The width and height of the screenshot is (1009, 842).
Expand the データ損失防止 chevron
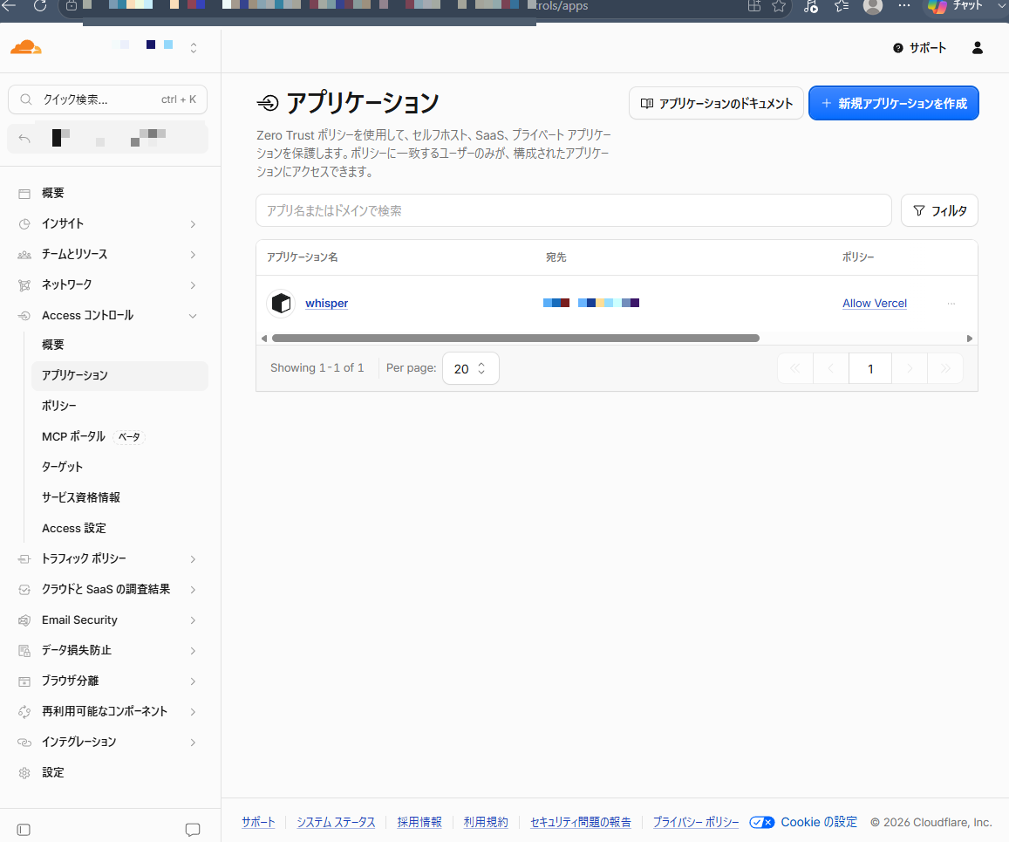193,651
